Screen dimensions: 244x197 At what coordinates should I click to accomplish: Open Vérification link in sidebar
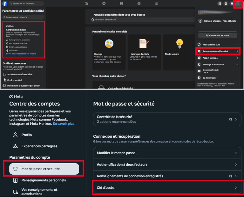[x=12, y=51]
